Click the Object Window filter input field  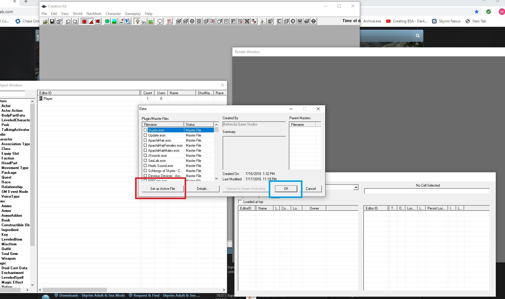click(12, 94)
